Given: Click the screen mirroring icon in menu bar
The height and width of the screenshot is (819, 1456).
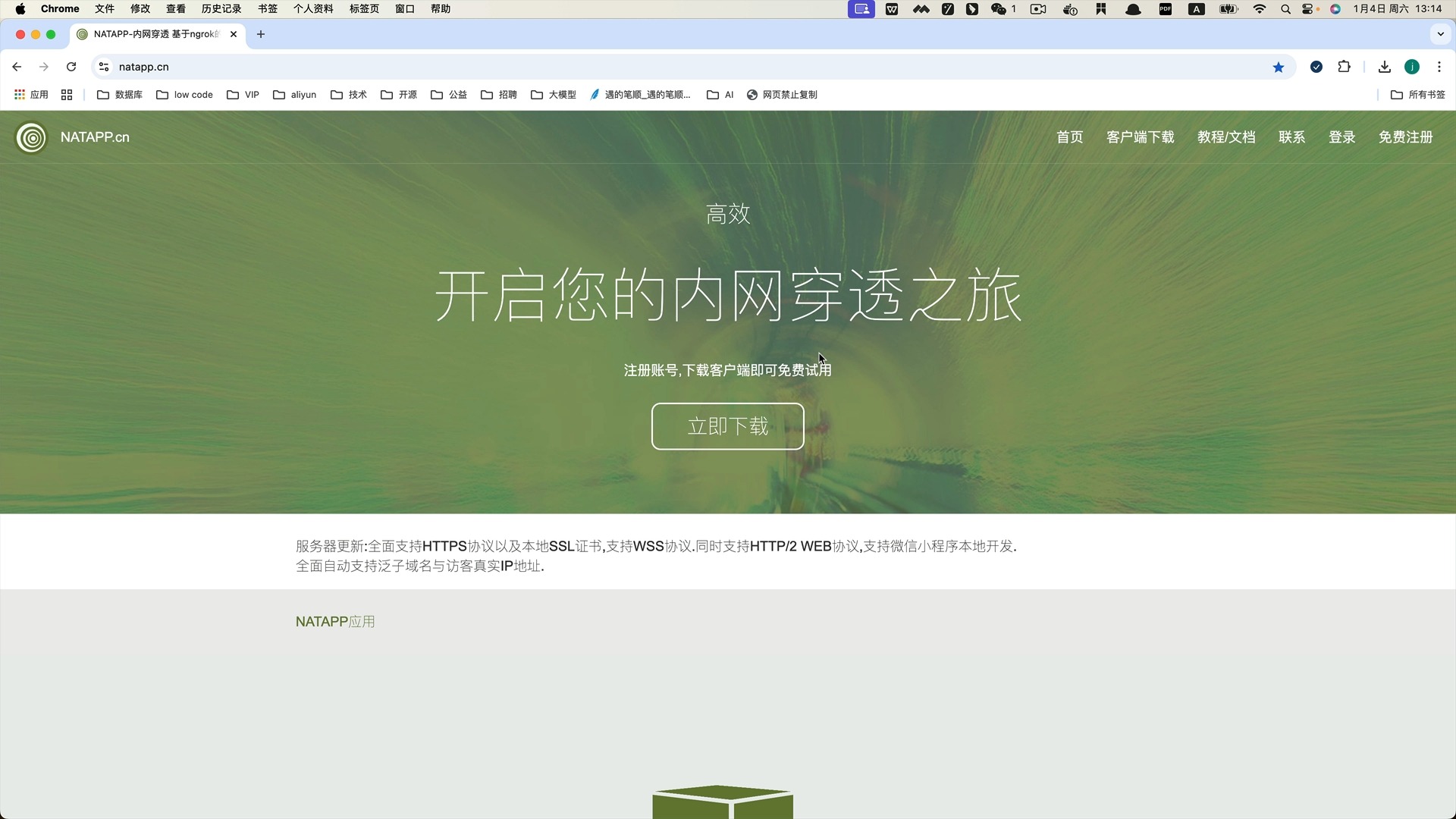Looking at the screenshot, I should pos(861,9).
